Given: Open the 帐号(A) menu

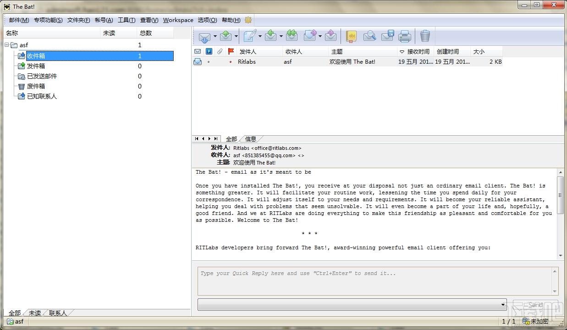Looking at the screenshot, I should point(104,20).
